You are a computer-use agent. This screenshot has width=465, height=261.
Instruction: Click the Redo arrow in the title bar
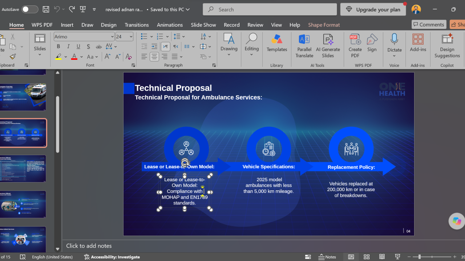pyautogui.click(x=72, y=9)
